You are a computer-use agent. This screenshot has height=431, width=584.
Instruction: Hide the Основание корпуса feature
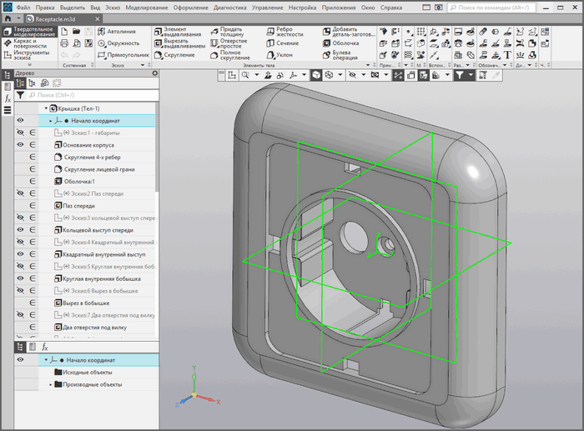tap(20, 145)
